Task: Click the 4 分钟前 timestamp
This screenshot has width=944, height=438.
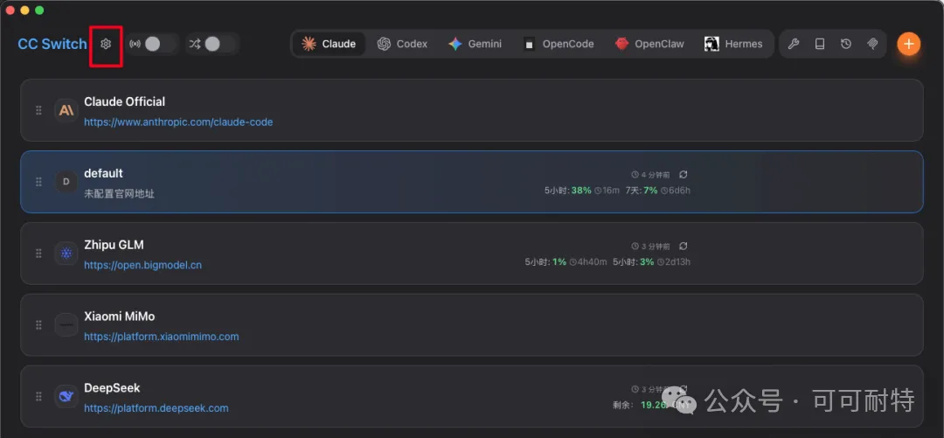Action: tap(655, 175)
